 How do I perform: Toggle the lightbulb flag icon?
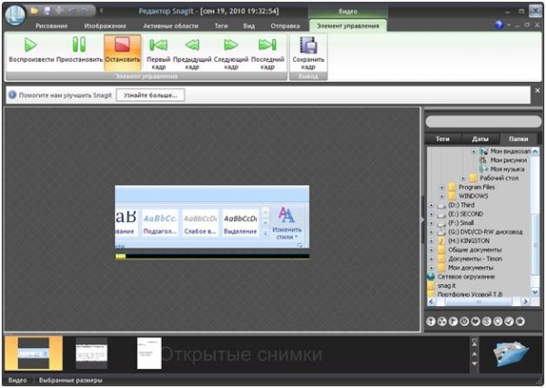click(498, 322)
